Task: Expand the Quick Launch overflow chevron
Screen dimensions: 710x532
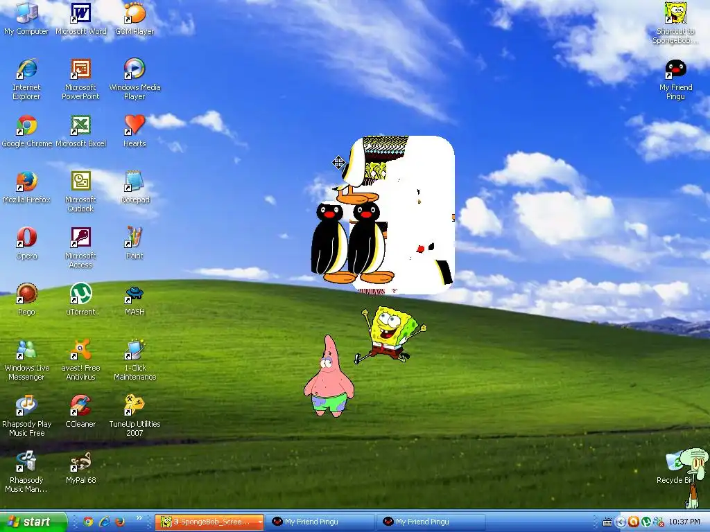Action: tap(139, 518)
